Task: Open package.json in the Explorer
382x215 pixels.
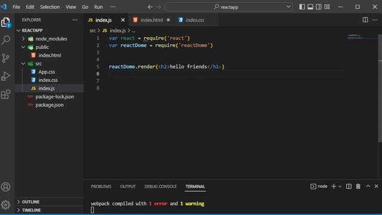Action: [x=49, y=105]
